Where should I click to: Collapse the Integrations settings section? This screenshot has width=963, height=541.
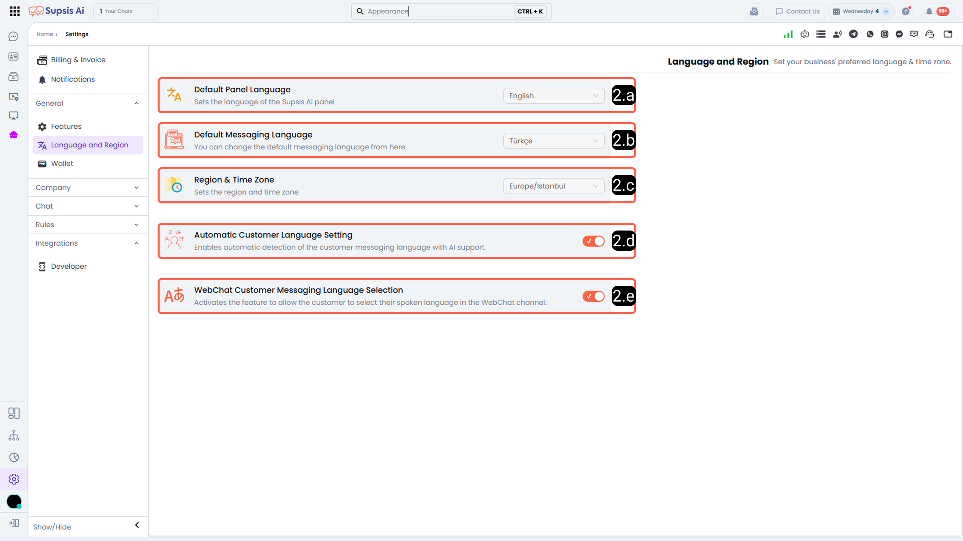[87, 243]
